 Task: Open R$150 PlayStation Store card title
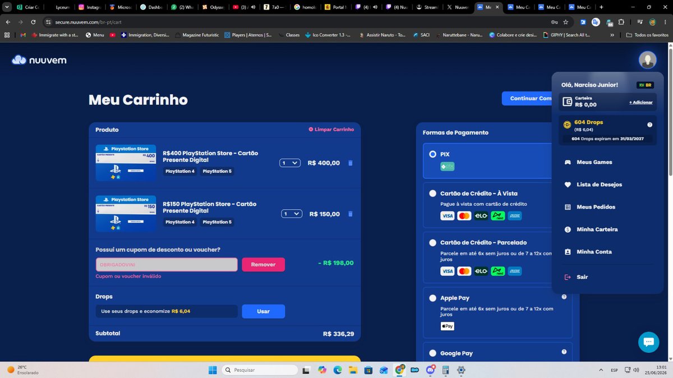point(209,207)
